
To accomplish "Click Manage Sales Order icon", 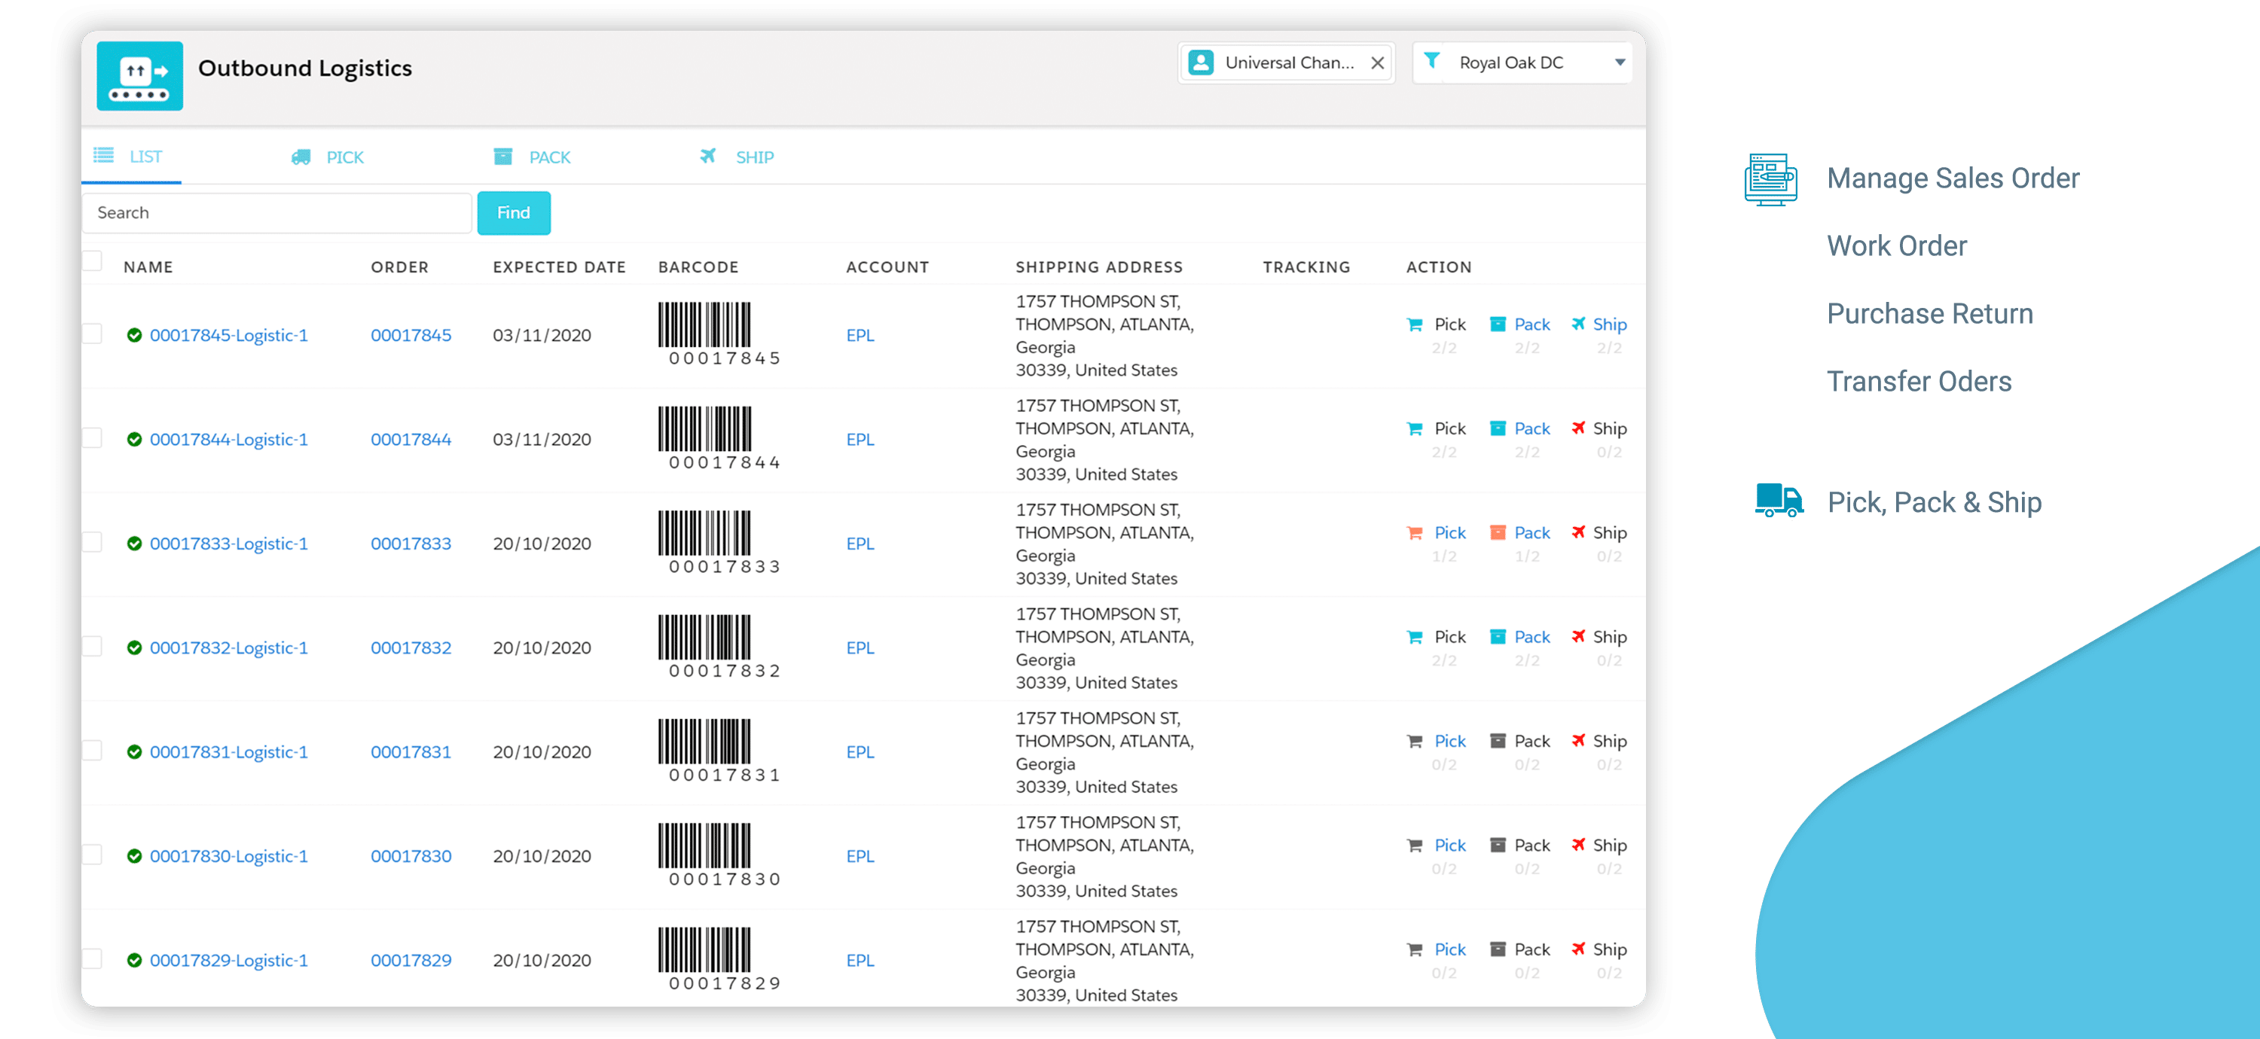I will coord(1770,179).
